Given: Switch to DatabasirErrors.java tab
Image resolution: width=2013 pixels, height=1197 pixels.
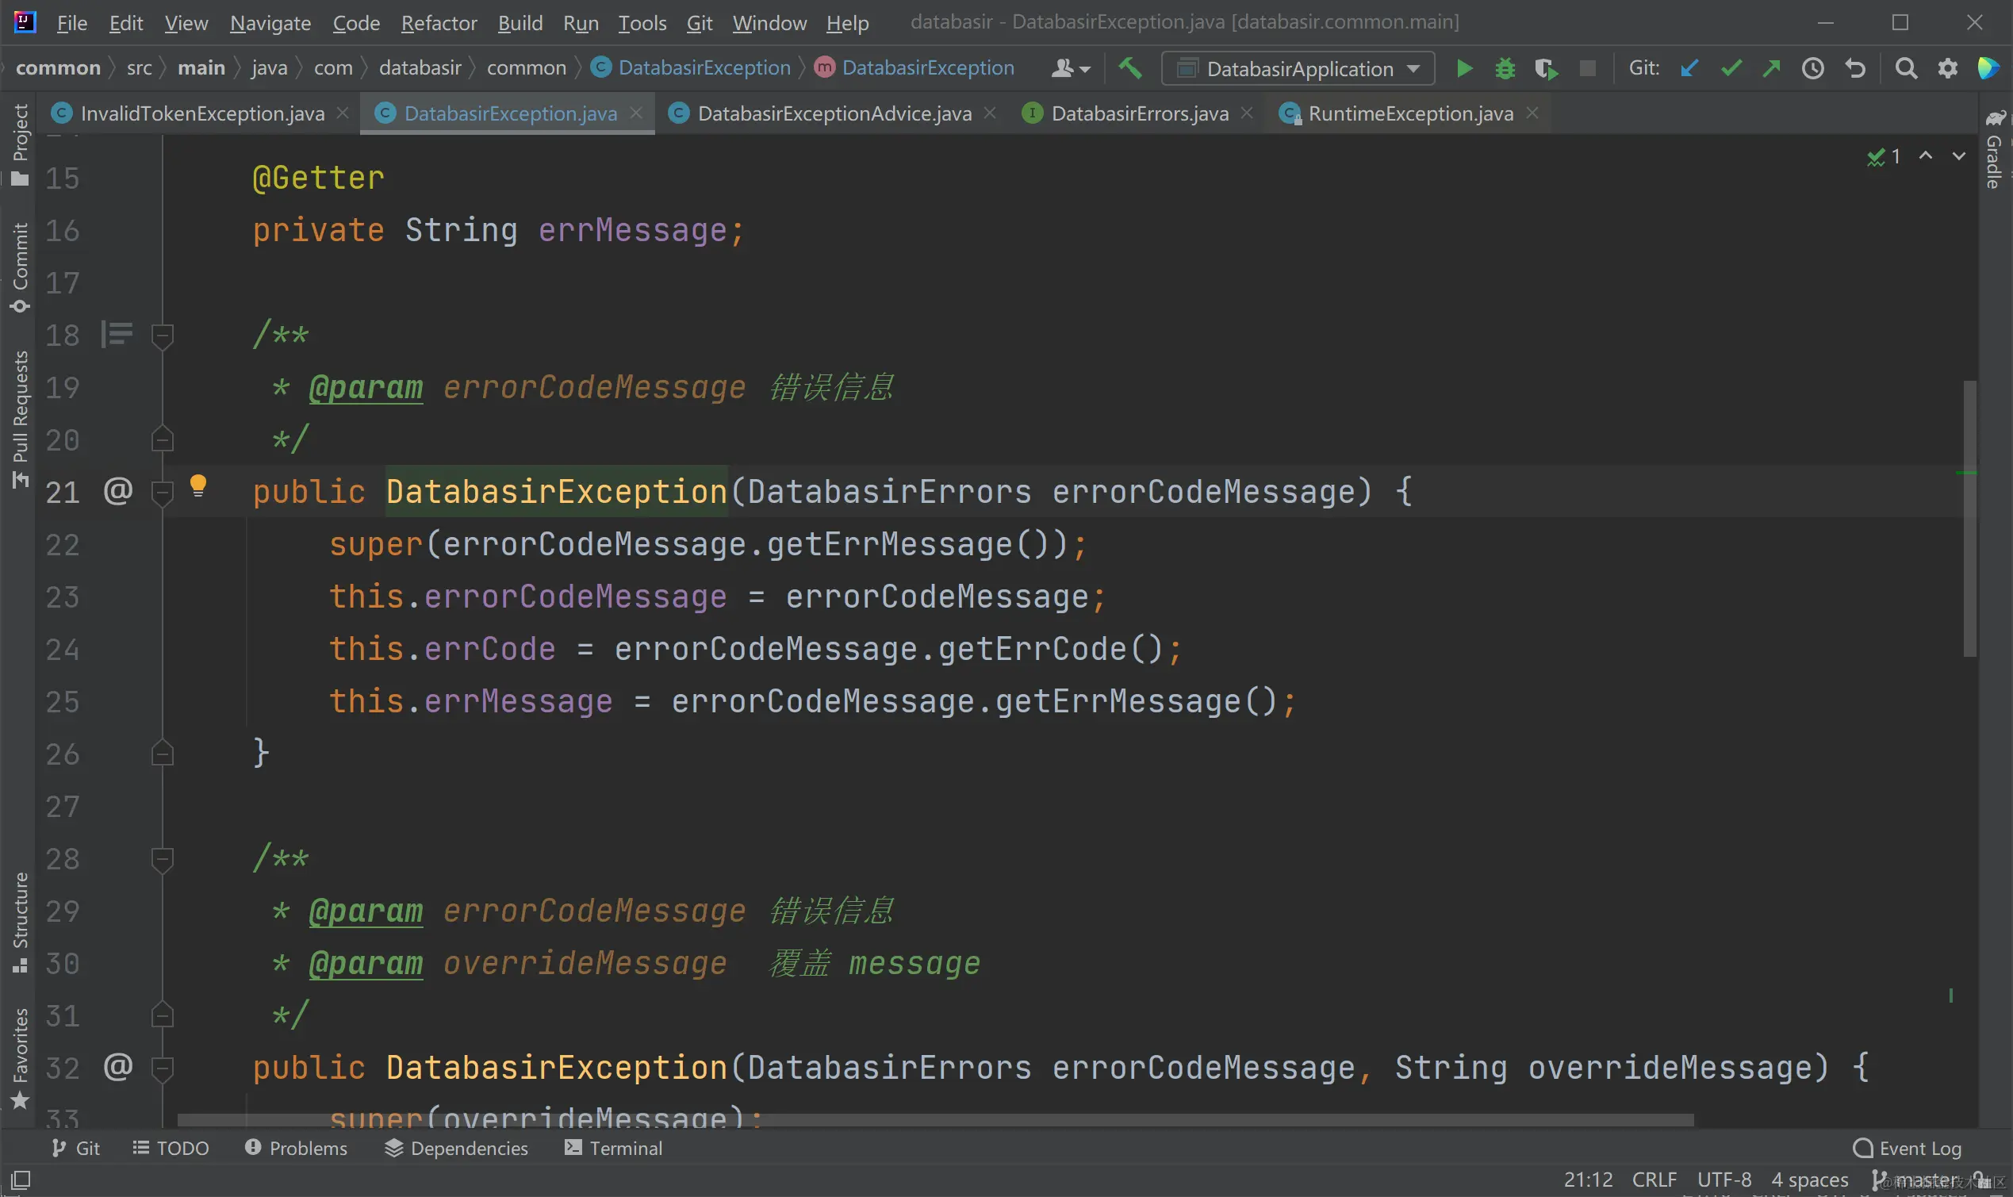Looking at the screenshot, I should point(1139,113).
